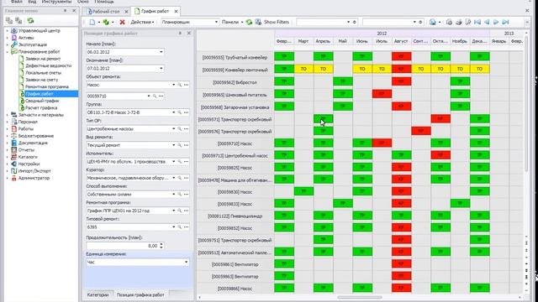Switch to the Категории bottom tab
The image size is (538, 302).
pyautogui.click(x=98, y=294)
